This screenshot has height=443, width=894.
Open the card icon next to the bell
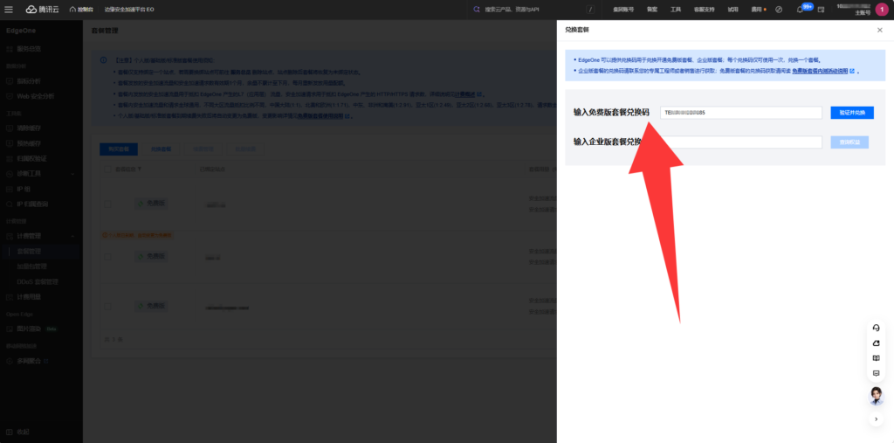pos(821,10)
